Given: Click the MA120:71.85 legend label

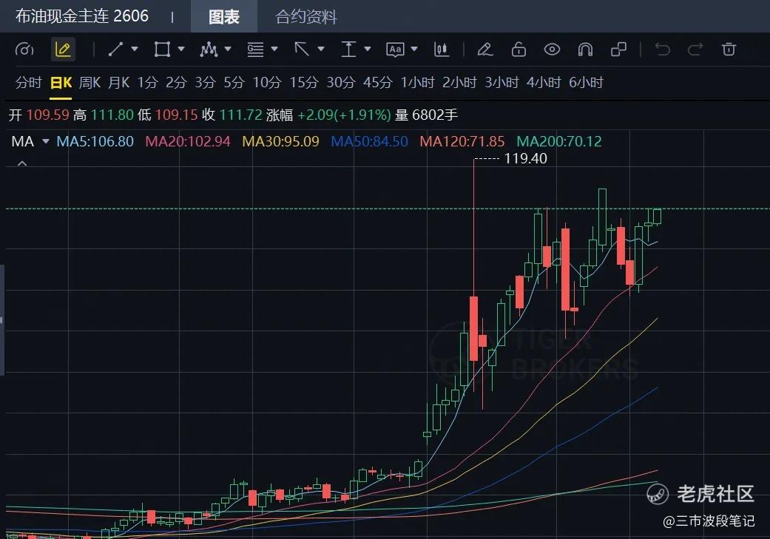Looking at the screenshot, I should coord(462,141).
